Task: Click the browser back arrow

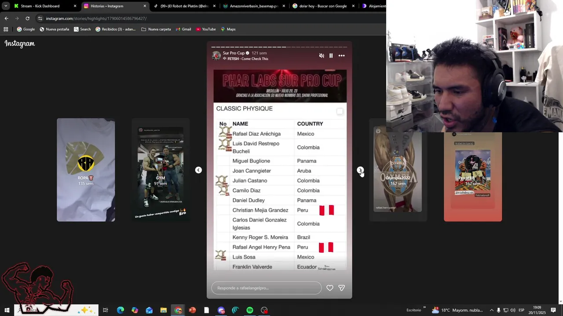Action: pyautogui.click(x=6, y=18)
